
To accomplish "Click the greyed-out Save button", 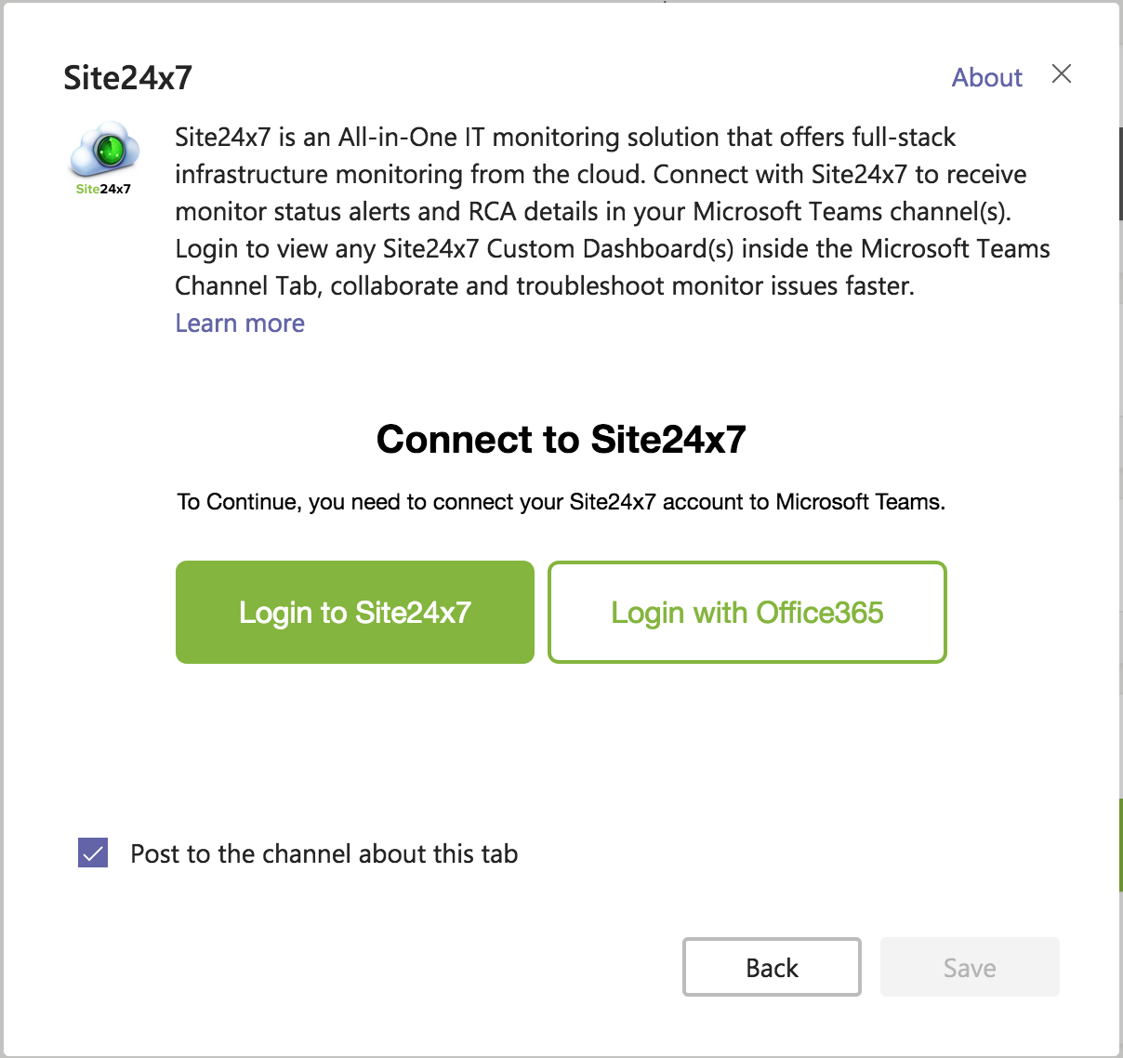I will click(970, 967).
